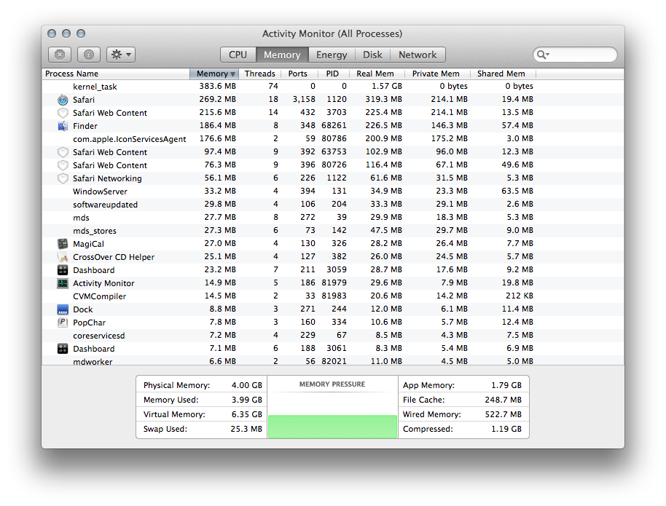Click the Compressed 1.19 GB value
Viewport: 666px width, 506px height.
click(506, 429)
